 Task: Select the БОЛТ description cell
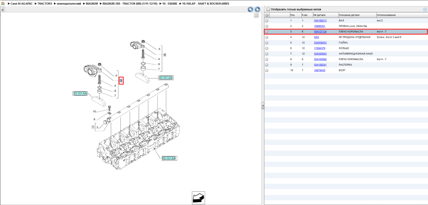[342, 70]
